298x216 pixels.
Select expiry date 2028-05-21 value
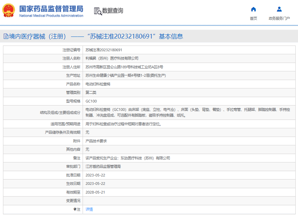click(x=95, y=193)
